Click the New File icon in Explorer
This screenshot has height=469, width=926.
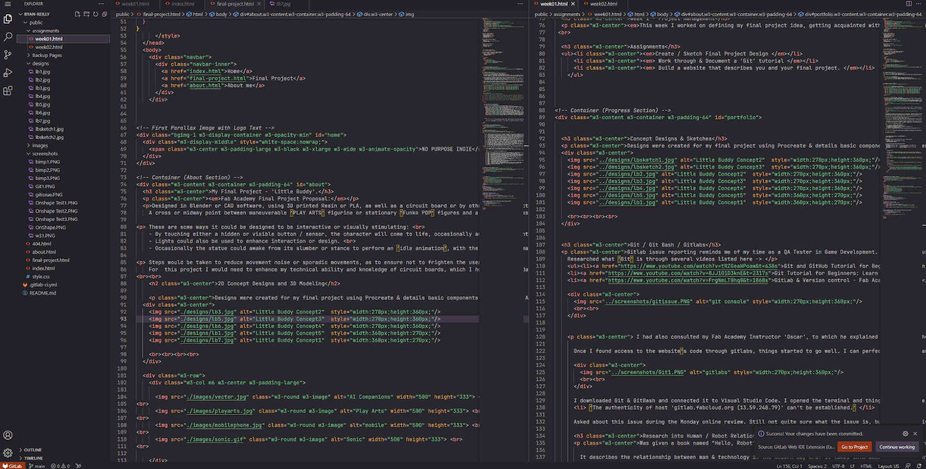click(77, 14)
